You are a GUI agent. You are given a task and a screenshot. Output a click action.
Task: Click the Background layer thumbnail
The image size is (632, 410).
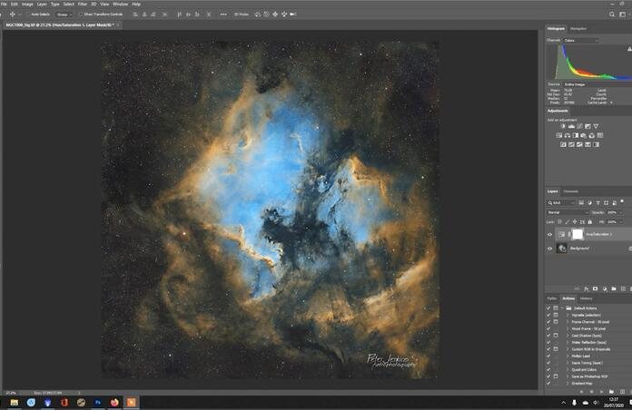[x=561, y=249]
